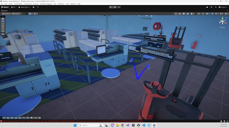Open the Help menu

point(79,4)
